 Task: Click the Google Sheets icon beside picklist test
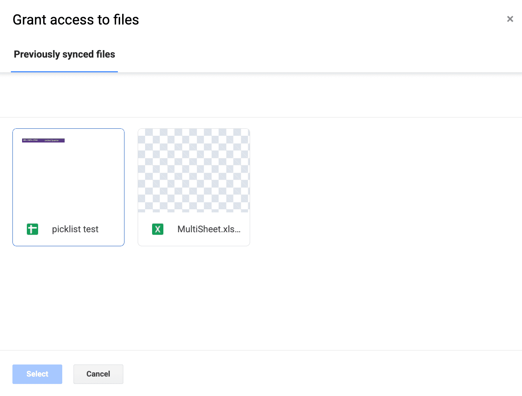[33, 229]
